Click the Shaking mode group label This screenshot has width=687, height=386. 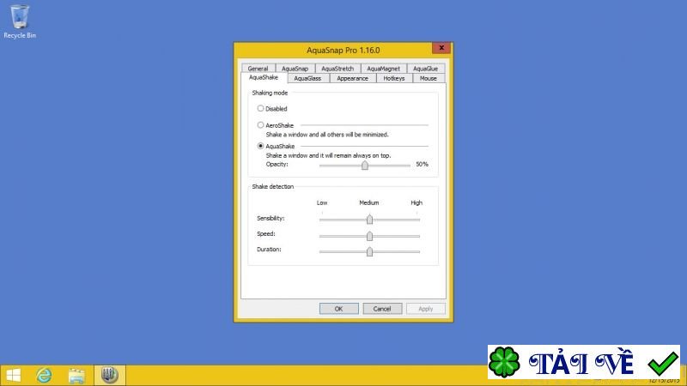(270, 93)
